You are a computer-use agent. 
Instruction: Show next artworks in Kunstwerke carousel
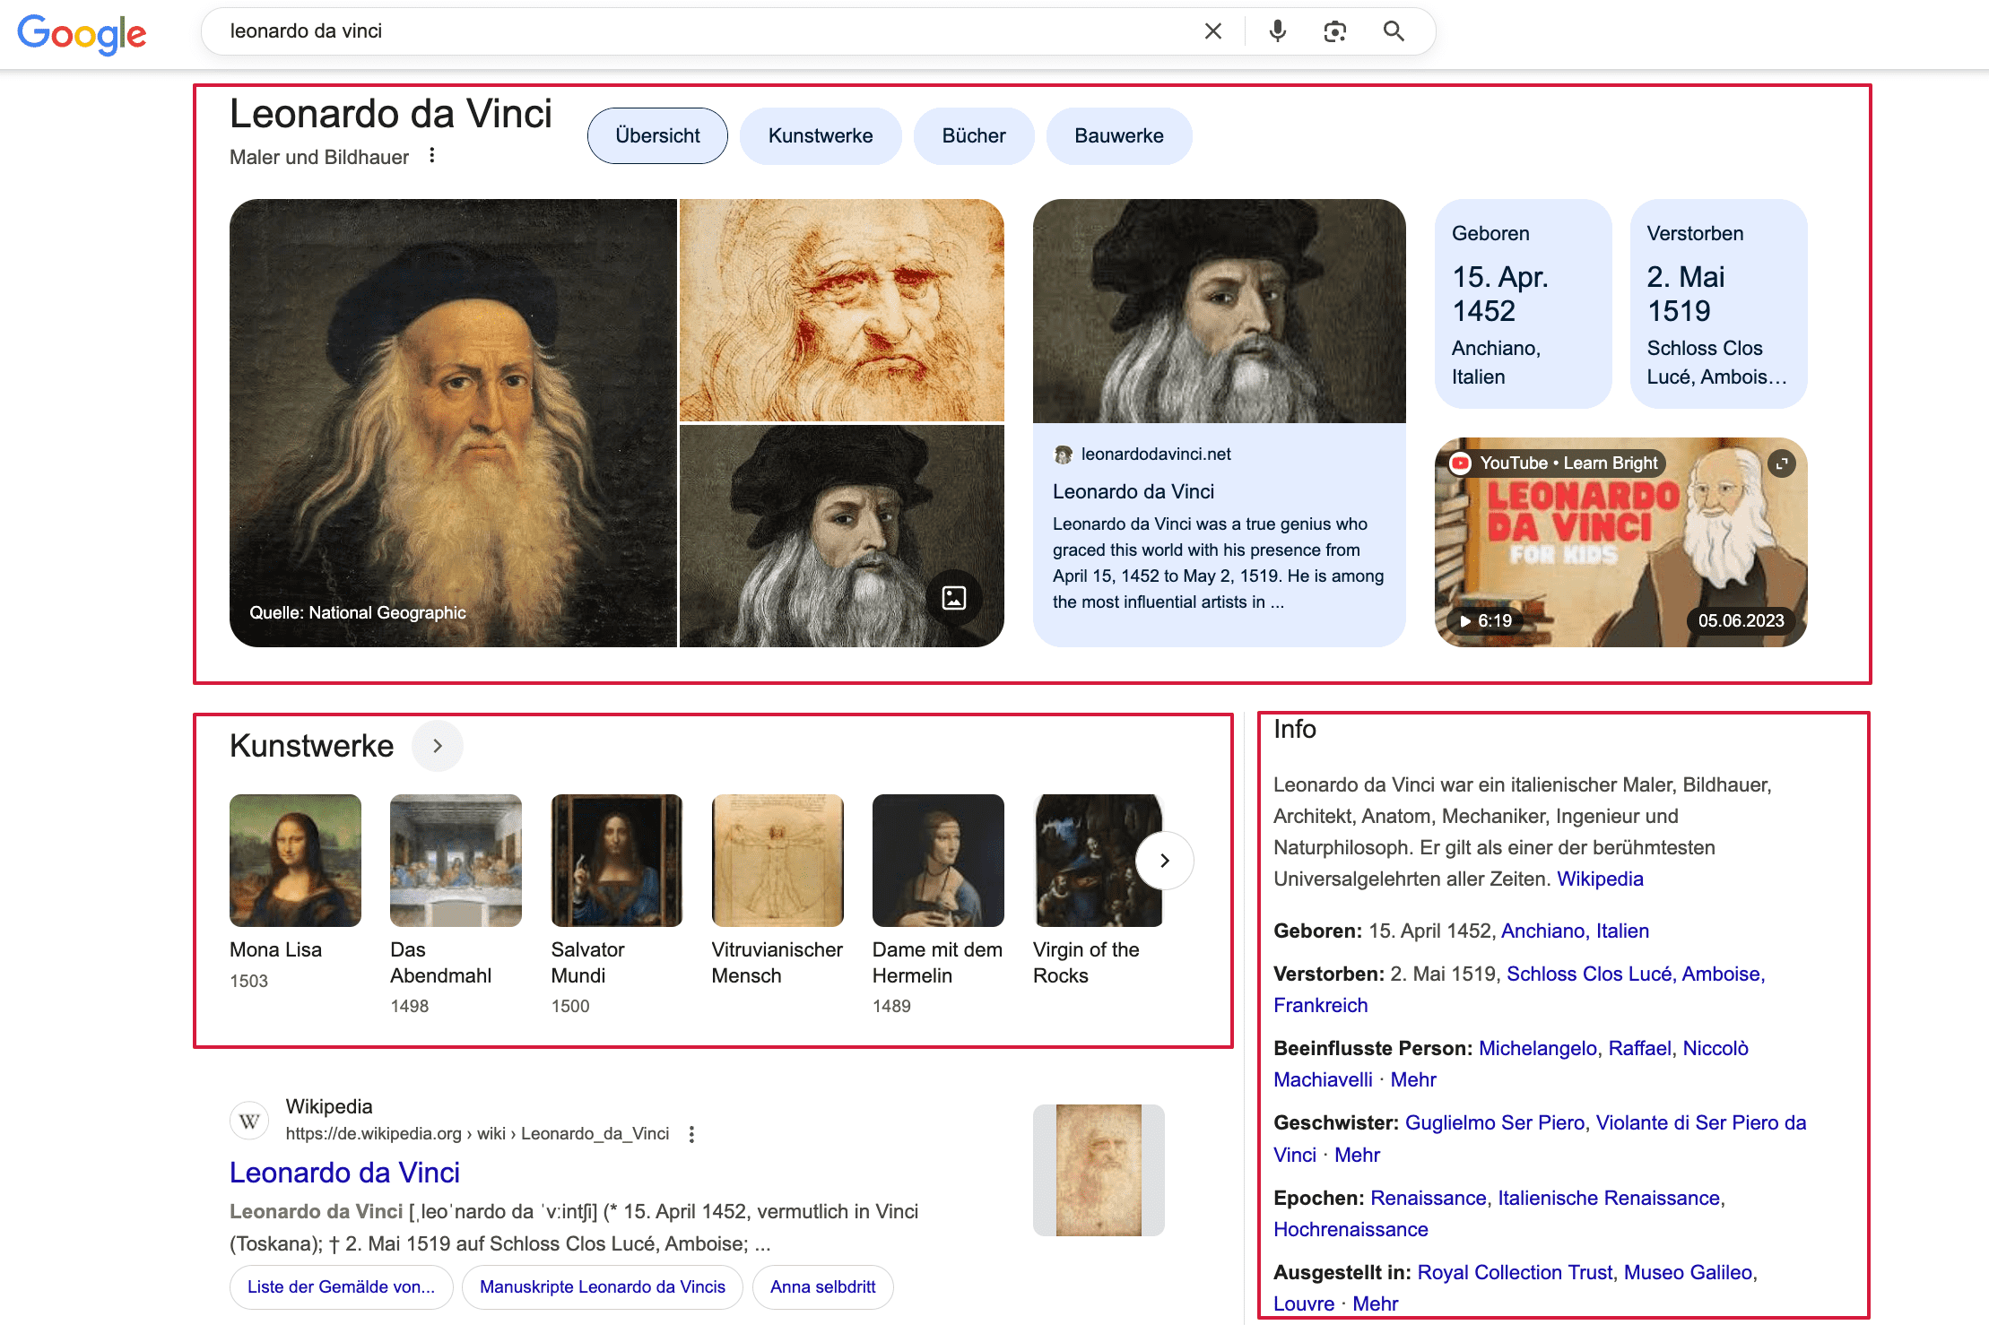(1164, 861)
